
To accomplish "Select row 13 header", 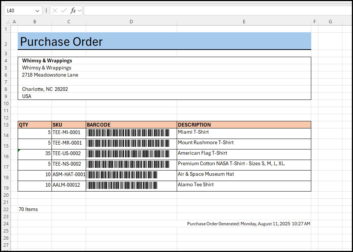I will pos(6,125).
